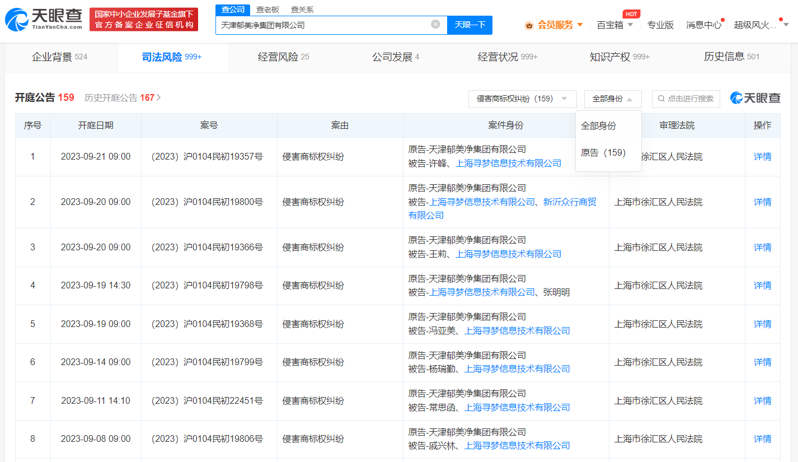Switch to the 经营风险 tab

click(x=284, y=57)
